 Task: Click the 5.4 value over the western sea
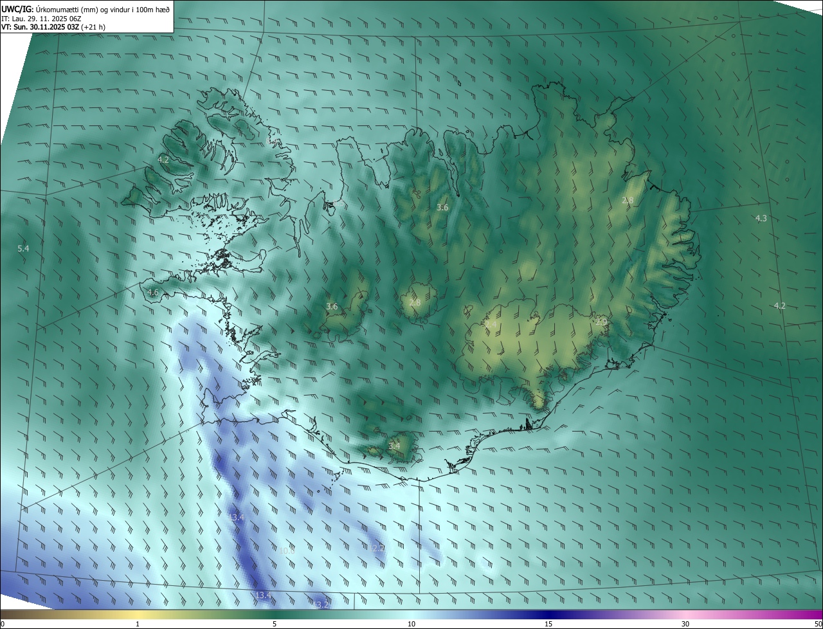click(23, 248)
